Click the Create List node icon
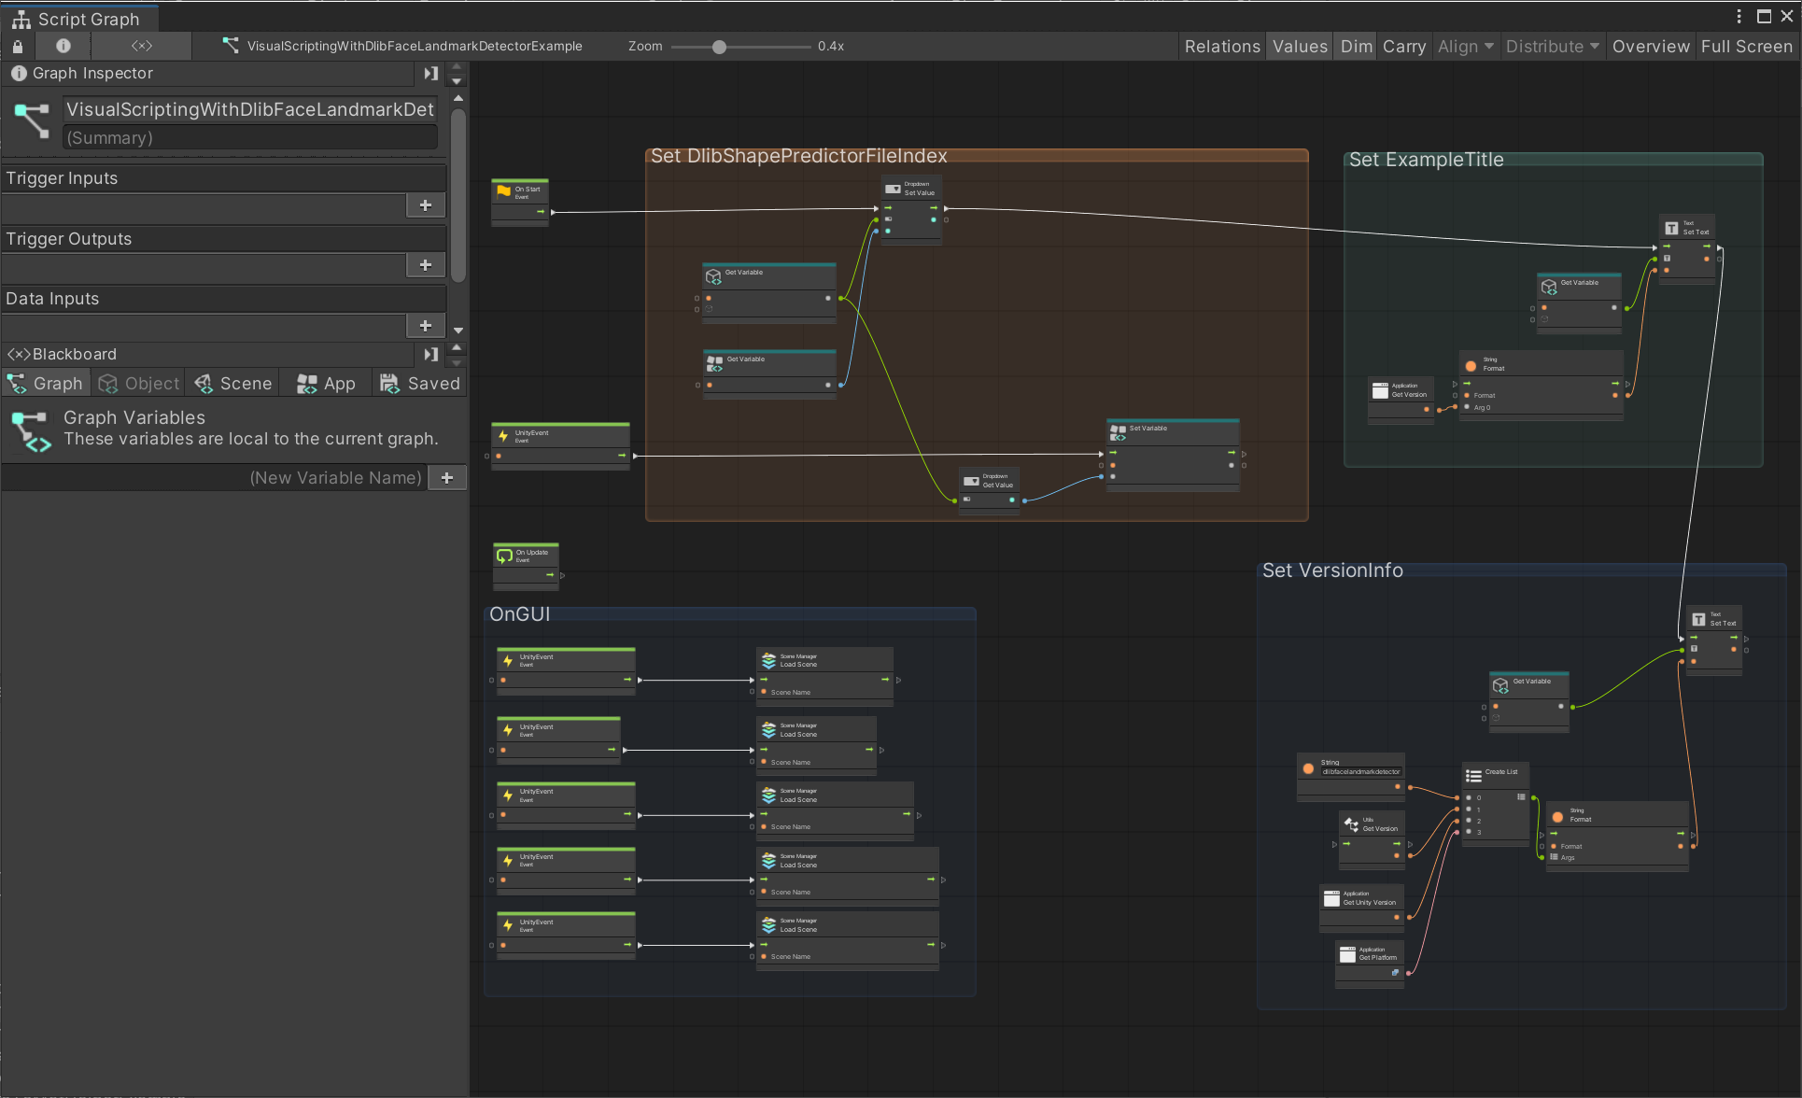Image resolution: width=1802 pixels, height=1098 pixels. click(x=1473, y=775)
